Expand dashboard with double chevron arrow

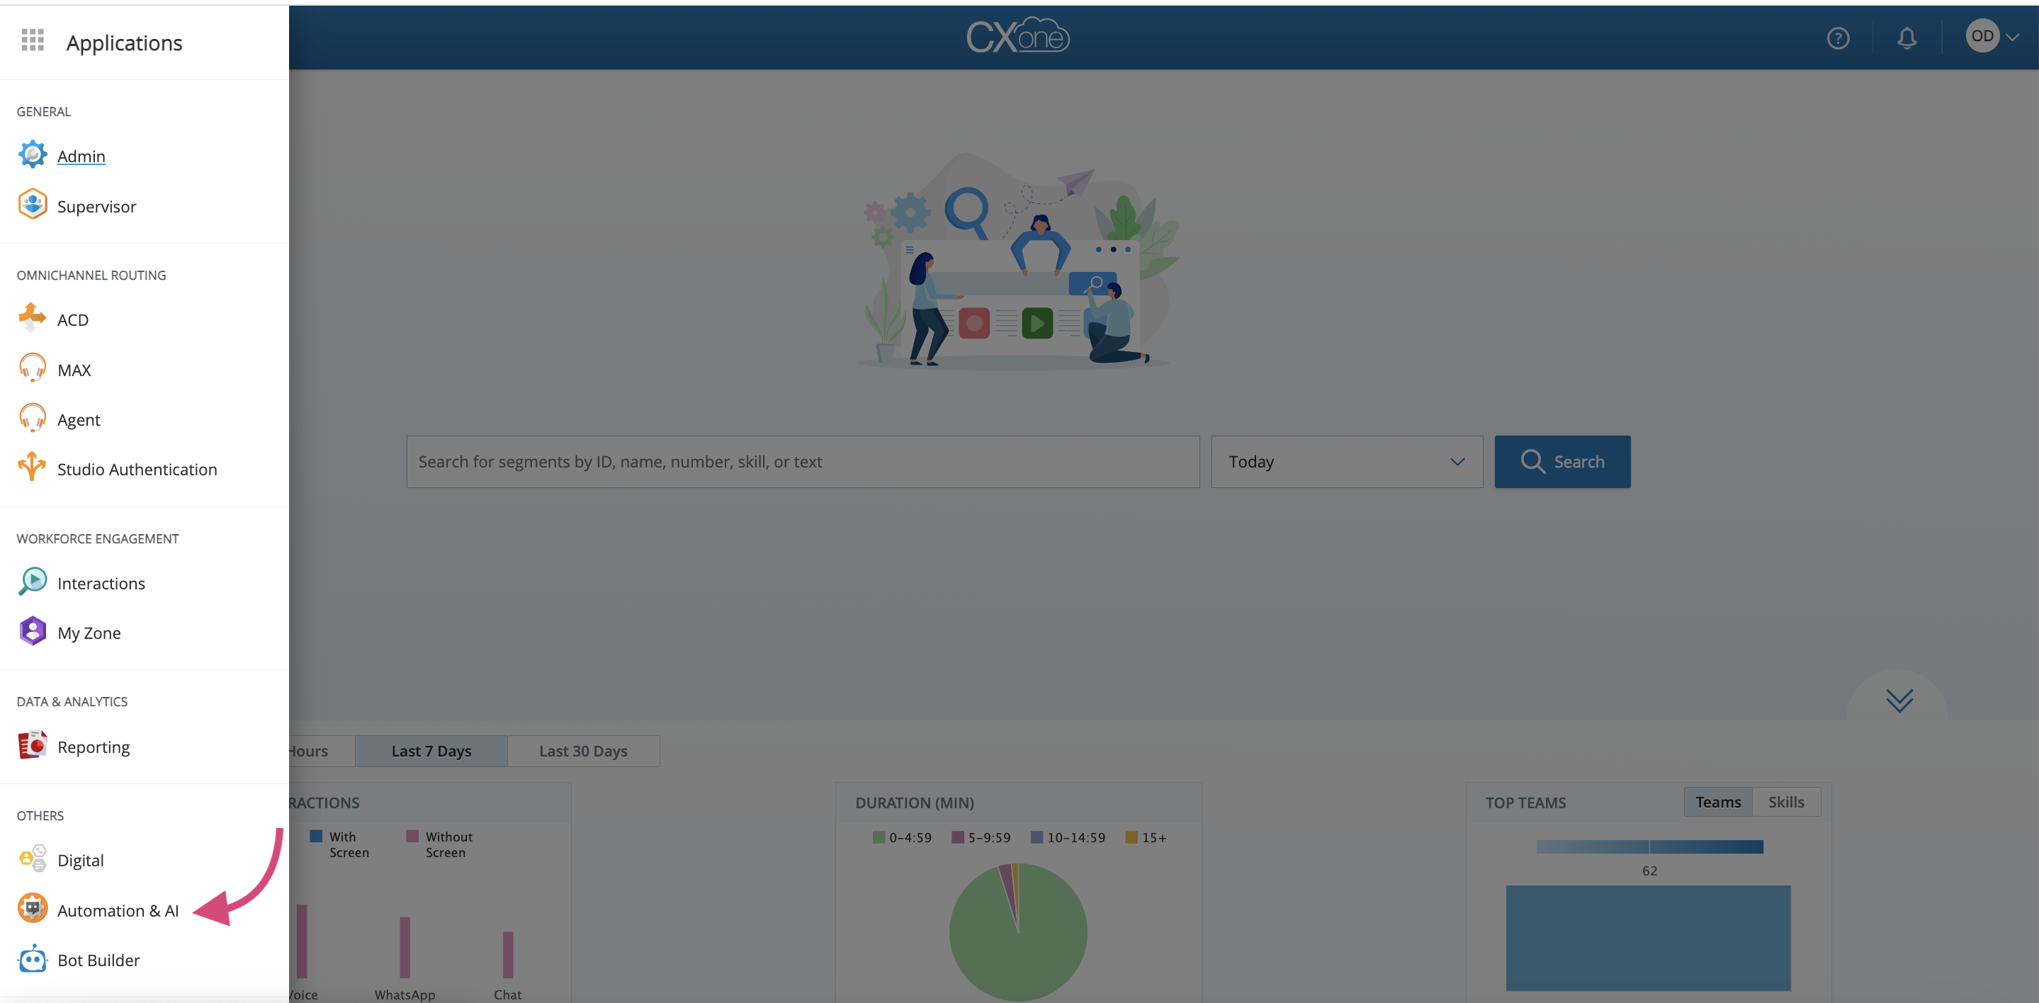1898,700
